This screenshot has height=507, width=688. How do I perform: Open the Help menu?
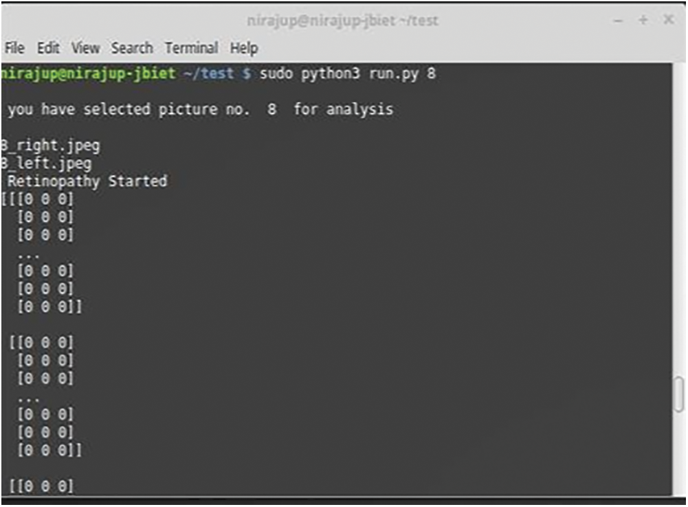[x=244, y=48]
